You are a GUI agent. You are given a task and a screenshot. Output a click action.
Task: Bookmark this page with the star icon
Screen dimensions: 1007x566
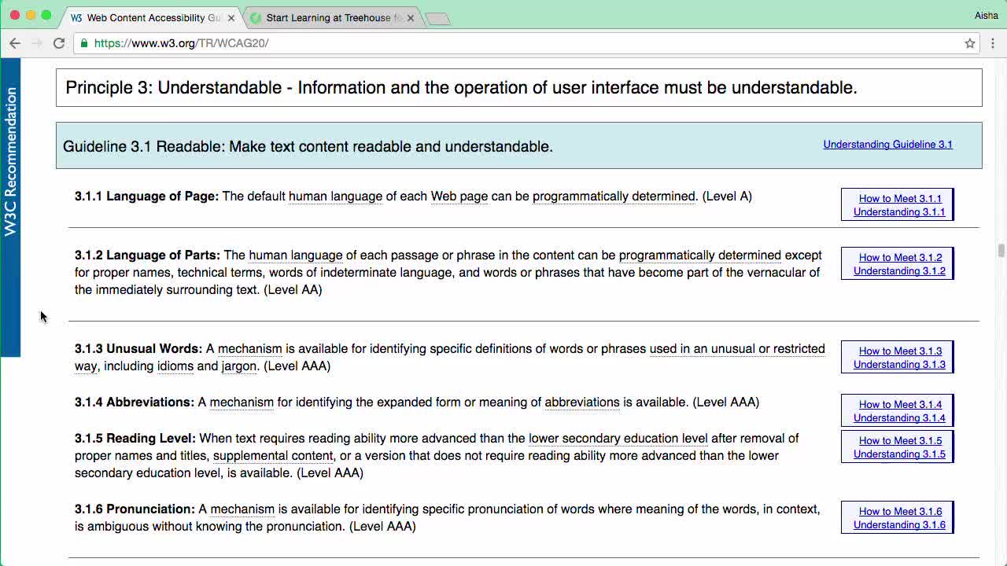tap(970, 43)
